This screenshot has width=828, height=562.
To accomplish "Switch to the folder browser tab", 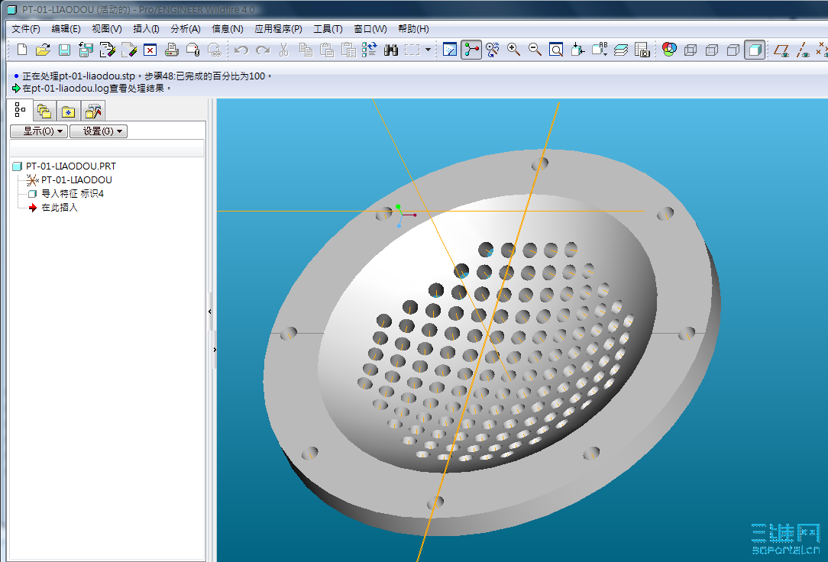I will pyautogui.click(x=44, y=111).
